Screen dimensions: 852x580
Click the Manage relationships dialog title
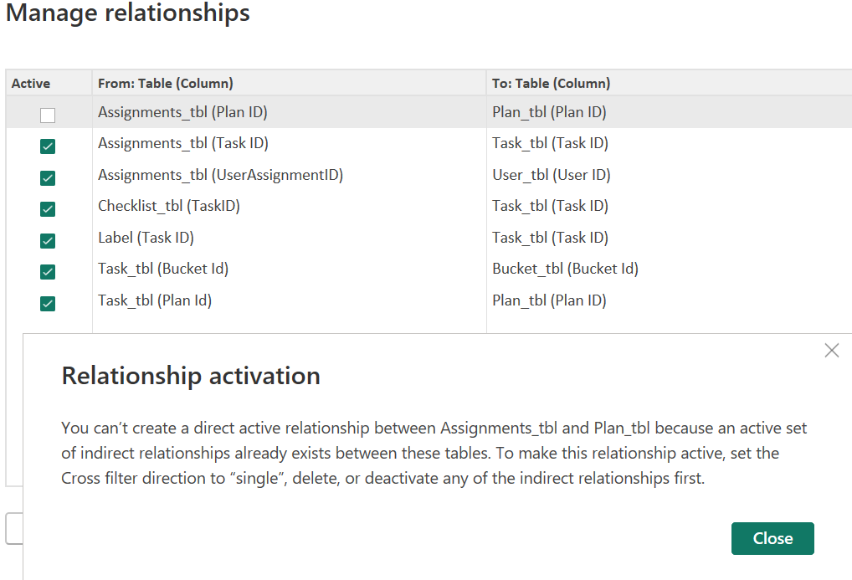[x=127, y=13]
